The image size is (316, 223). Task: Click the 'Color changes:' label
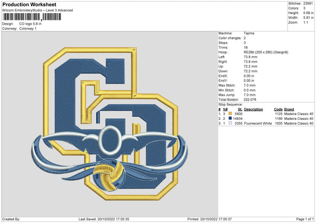230,38
